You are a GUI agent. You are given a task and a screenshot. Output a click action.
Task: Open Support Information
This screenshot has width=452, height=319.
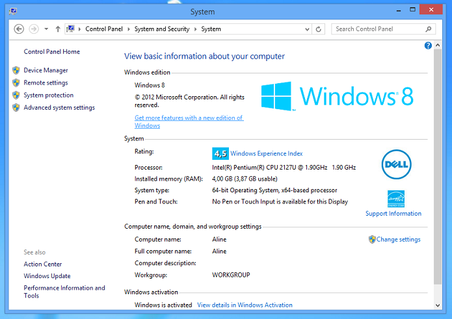point(393,214)
